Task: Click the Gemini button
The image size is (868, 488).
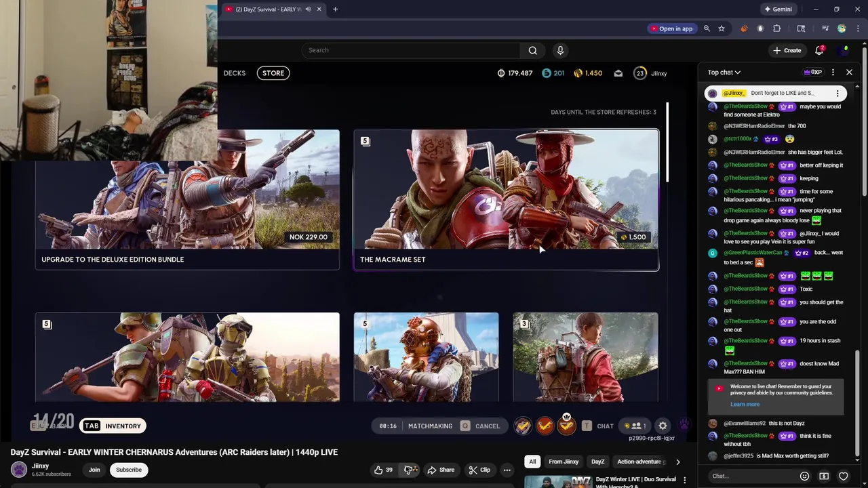Action: [778, 9]
